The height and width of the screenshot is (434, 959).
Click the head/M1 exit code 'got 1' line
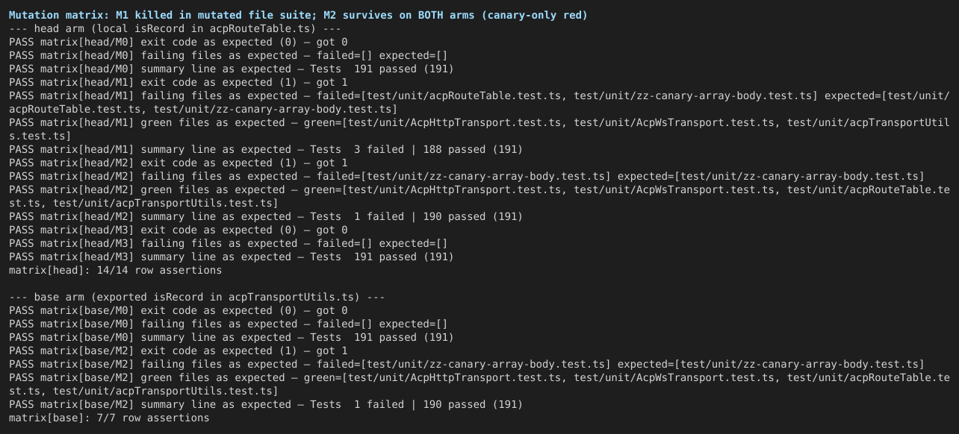(179, 83)
